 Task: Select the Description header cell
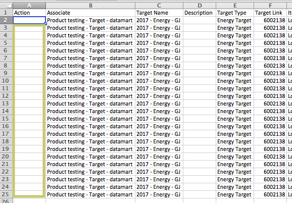(200, 13)
